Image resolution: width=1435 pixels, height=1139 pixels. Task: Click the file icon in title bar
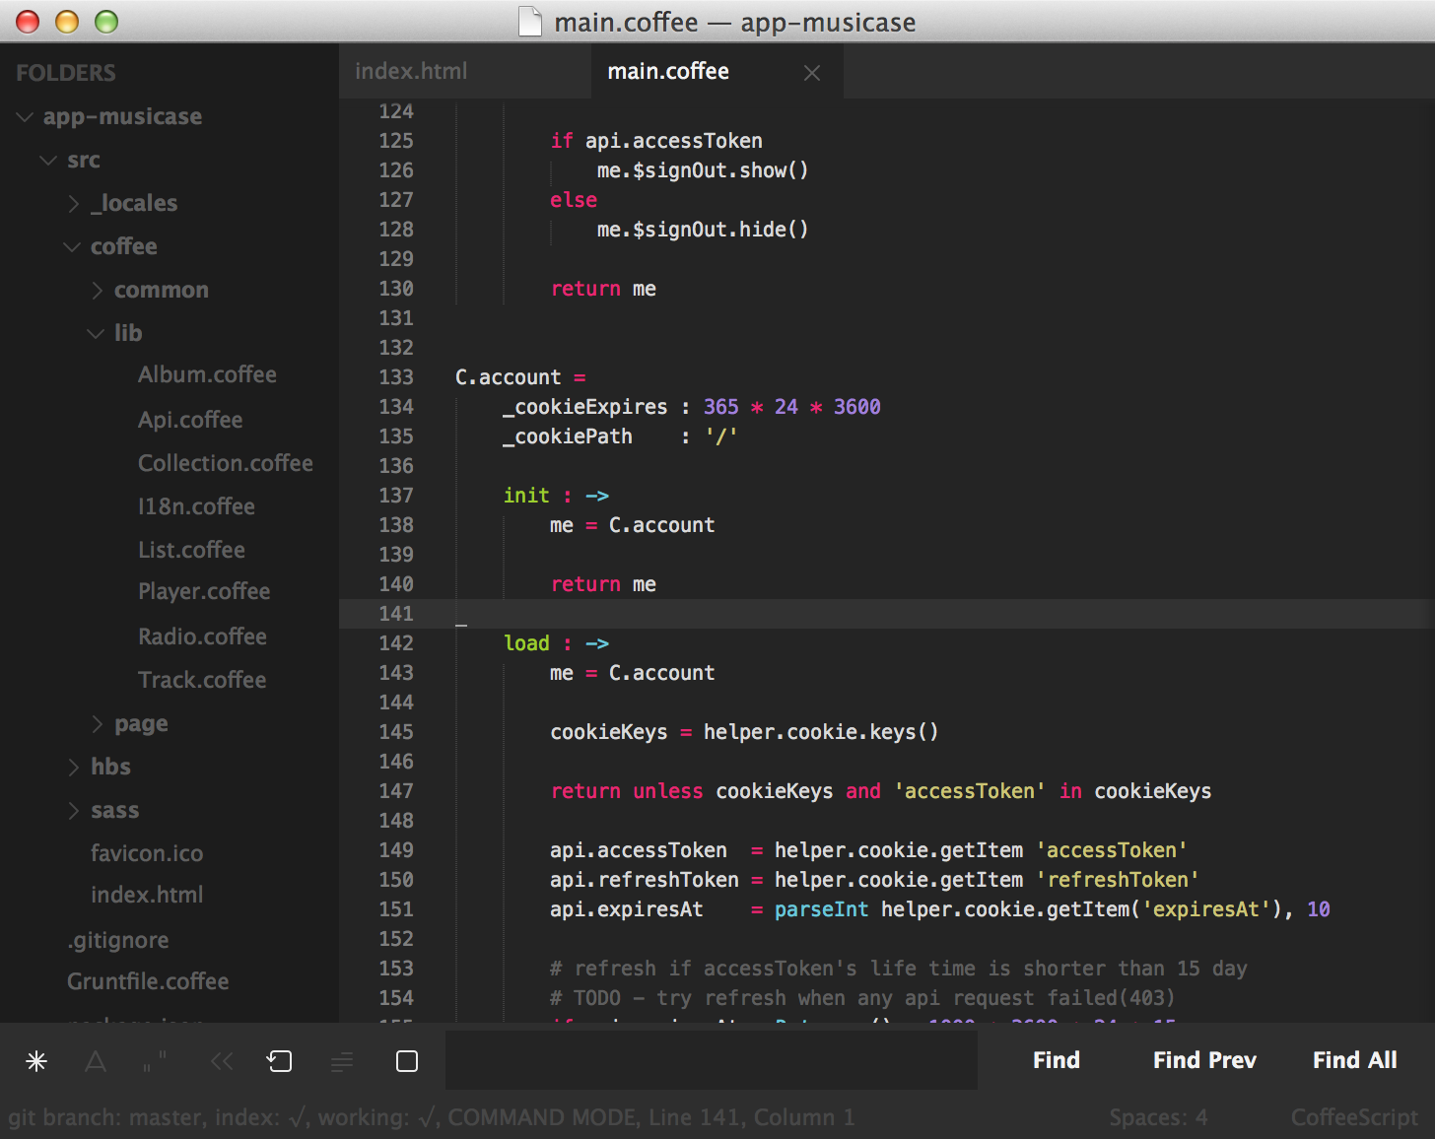530,22
